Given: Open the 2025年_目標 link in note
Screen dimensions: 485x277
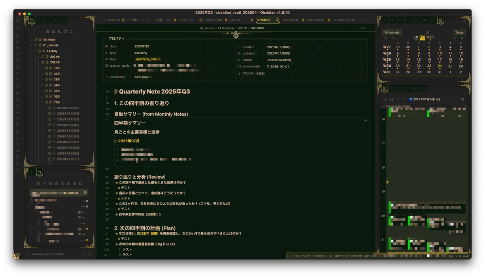Looking at the screenshot, I should (x=147, y=233).
